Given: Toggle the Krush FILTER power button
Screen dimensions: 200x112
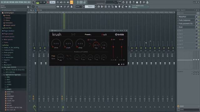Looking at the screenshot, I should (88, 40).
